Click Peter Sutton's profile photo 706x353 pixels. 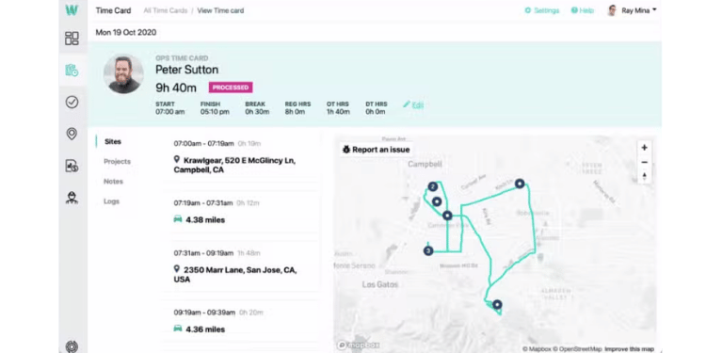(123, 73)
